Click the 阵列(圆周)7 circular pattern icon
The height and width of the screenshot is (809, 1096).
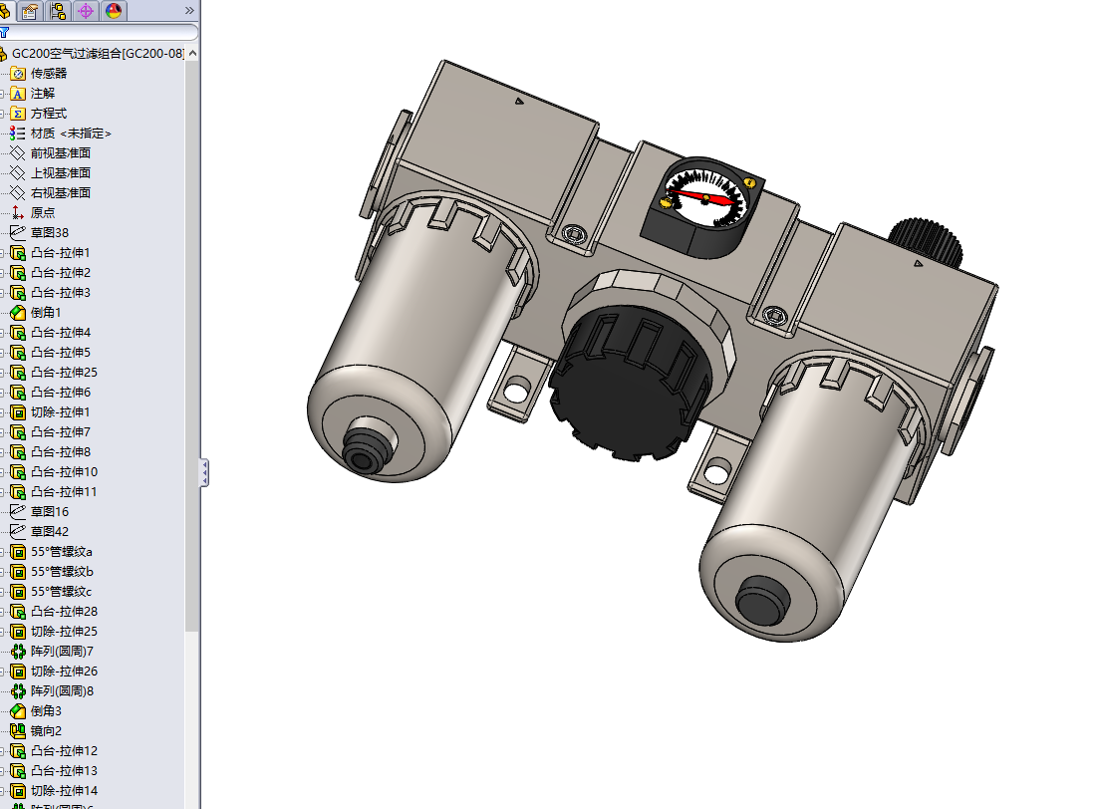point(18,651)
